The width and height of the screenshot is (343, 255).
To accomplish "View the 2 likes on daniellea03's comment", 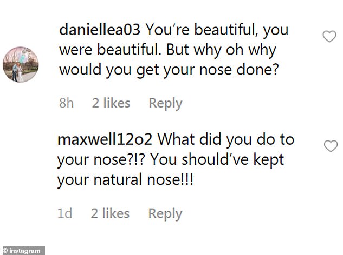I will tap(111, 103).
